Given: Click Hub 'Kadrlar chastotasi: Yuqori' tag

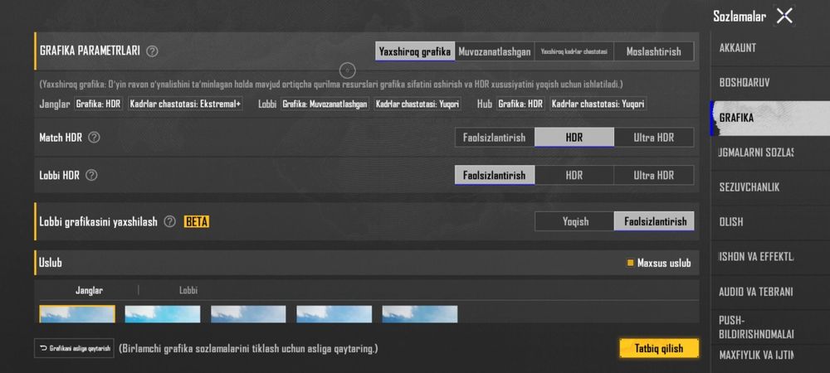Looking at the screenshot, I should click(x=598, y=104).
